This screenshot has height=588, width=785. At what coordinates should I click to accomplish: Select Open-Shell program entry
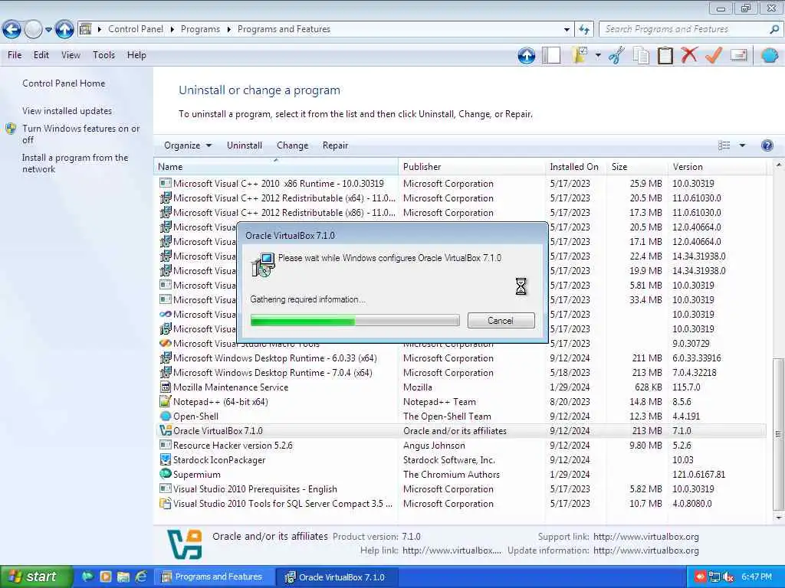click(460, 416)
